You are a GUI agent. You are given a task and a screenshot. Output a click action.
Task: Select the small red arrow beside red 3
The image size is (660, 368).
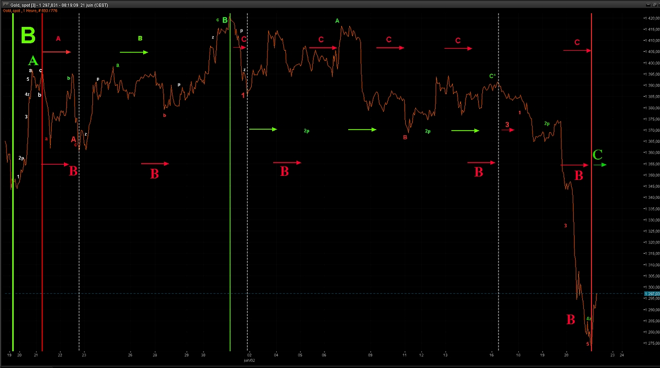pos(508,130)
